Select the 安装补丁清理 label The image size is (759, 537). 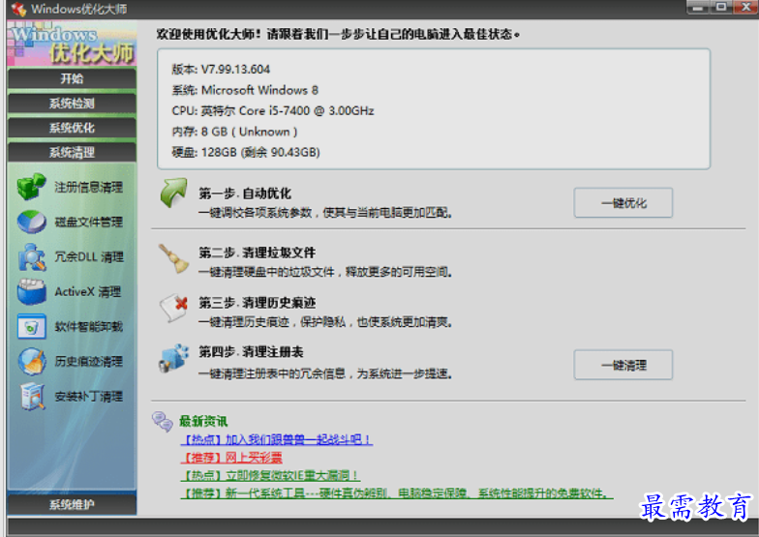coord(89,397)
